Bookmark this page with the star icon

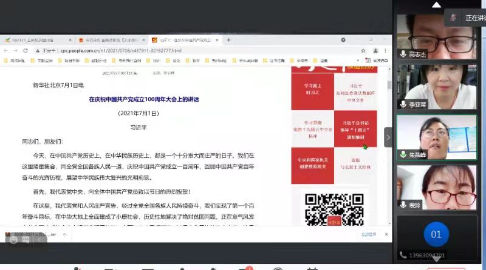(363, 51)
